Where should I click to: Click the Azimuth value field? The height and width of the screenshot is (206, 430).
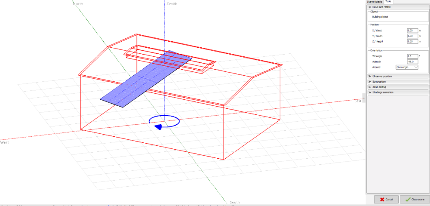[x=412, y=61]
